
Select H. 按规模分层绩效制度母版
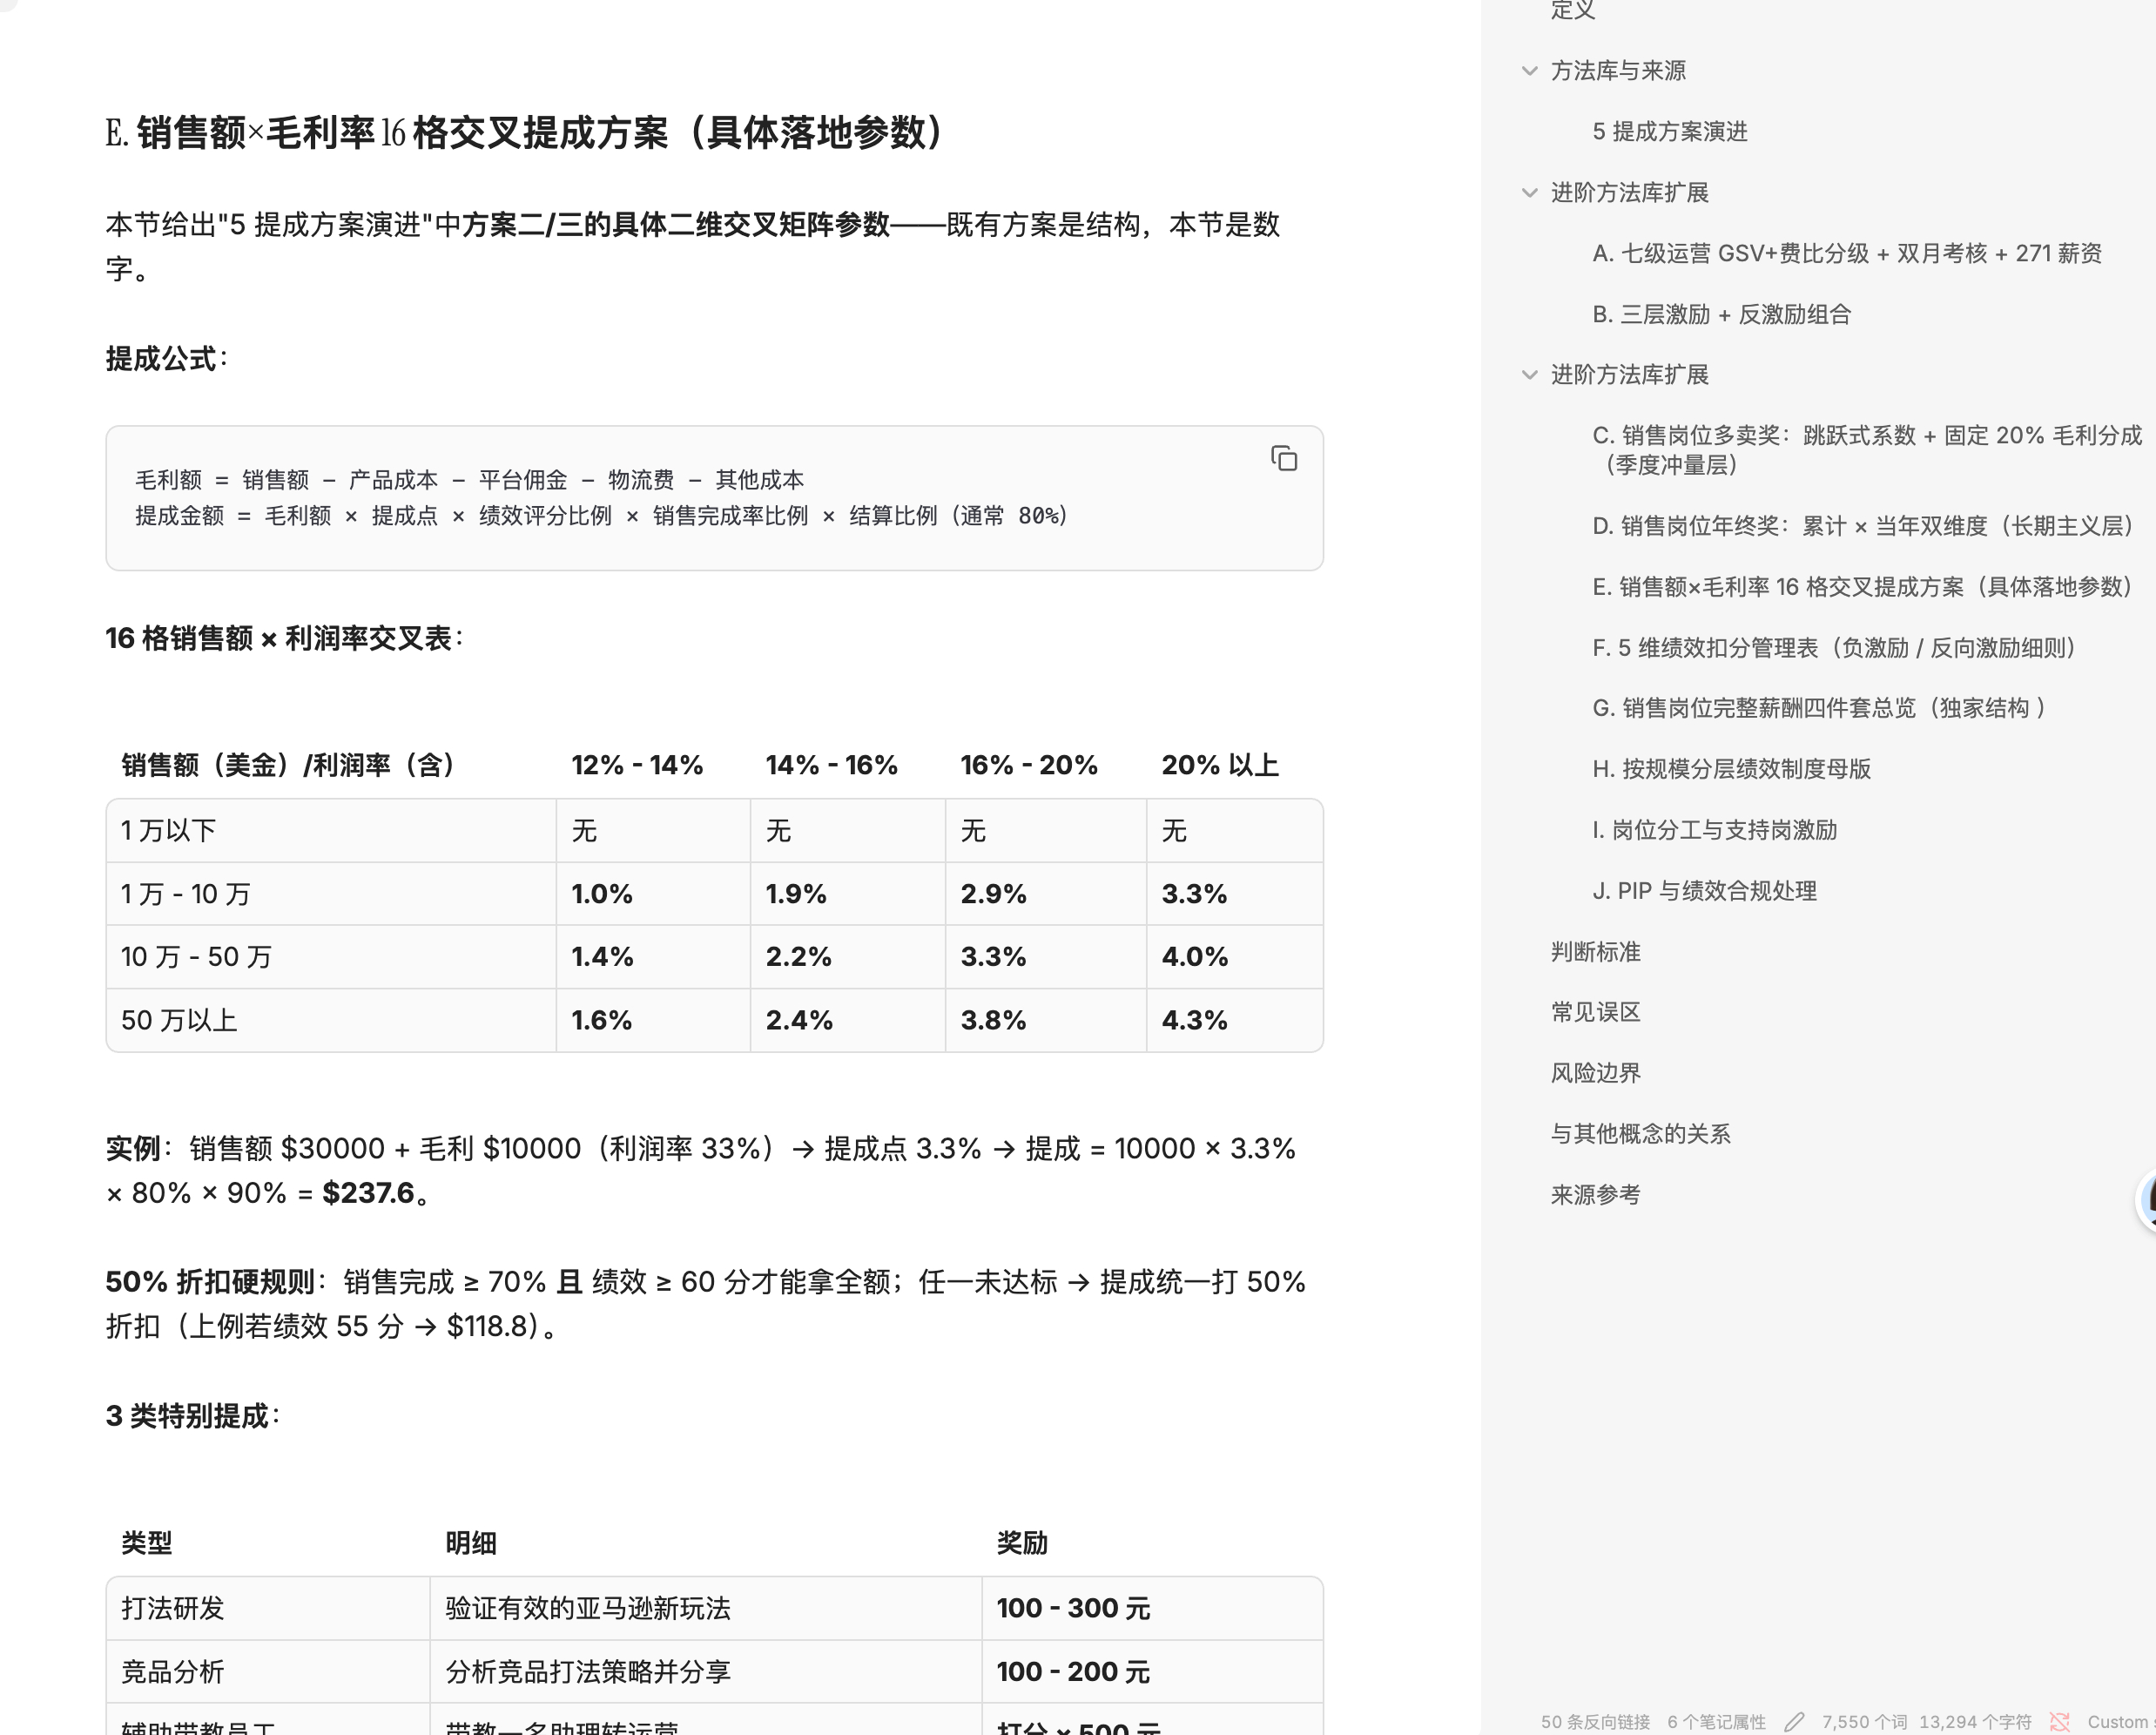1731,769
